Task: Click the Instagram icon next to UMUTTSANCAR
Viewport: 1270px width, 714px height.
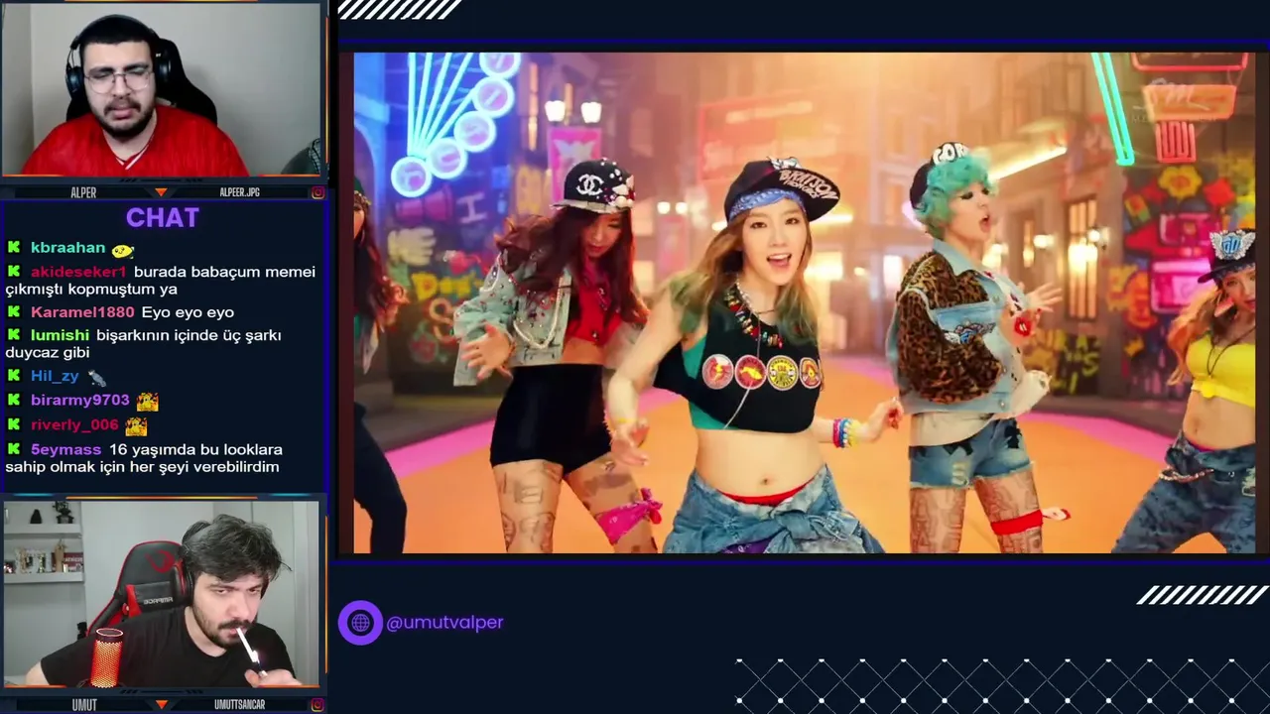Action: coord(317,705)
